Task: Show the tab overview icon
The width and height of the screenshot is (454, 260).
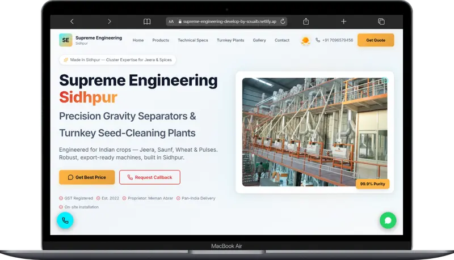Action: tap(381, 22)
